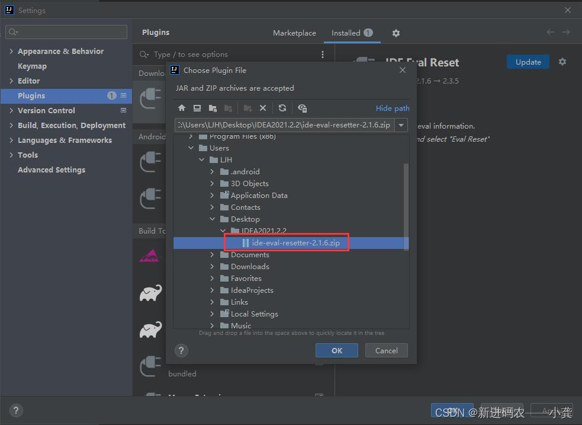The width and height of the screenshot is (582, 425).
Task: Switch to the Marketplace tab
Action: 294,33
